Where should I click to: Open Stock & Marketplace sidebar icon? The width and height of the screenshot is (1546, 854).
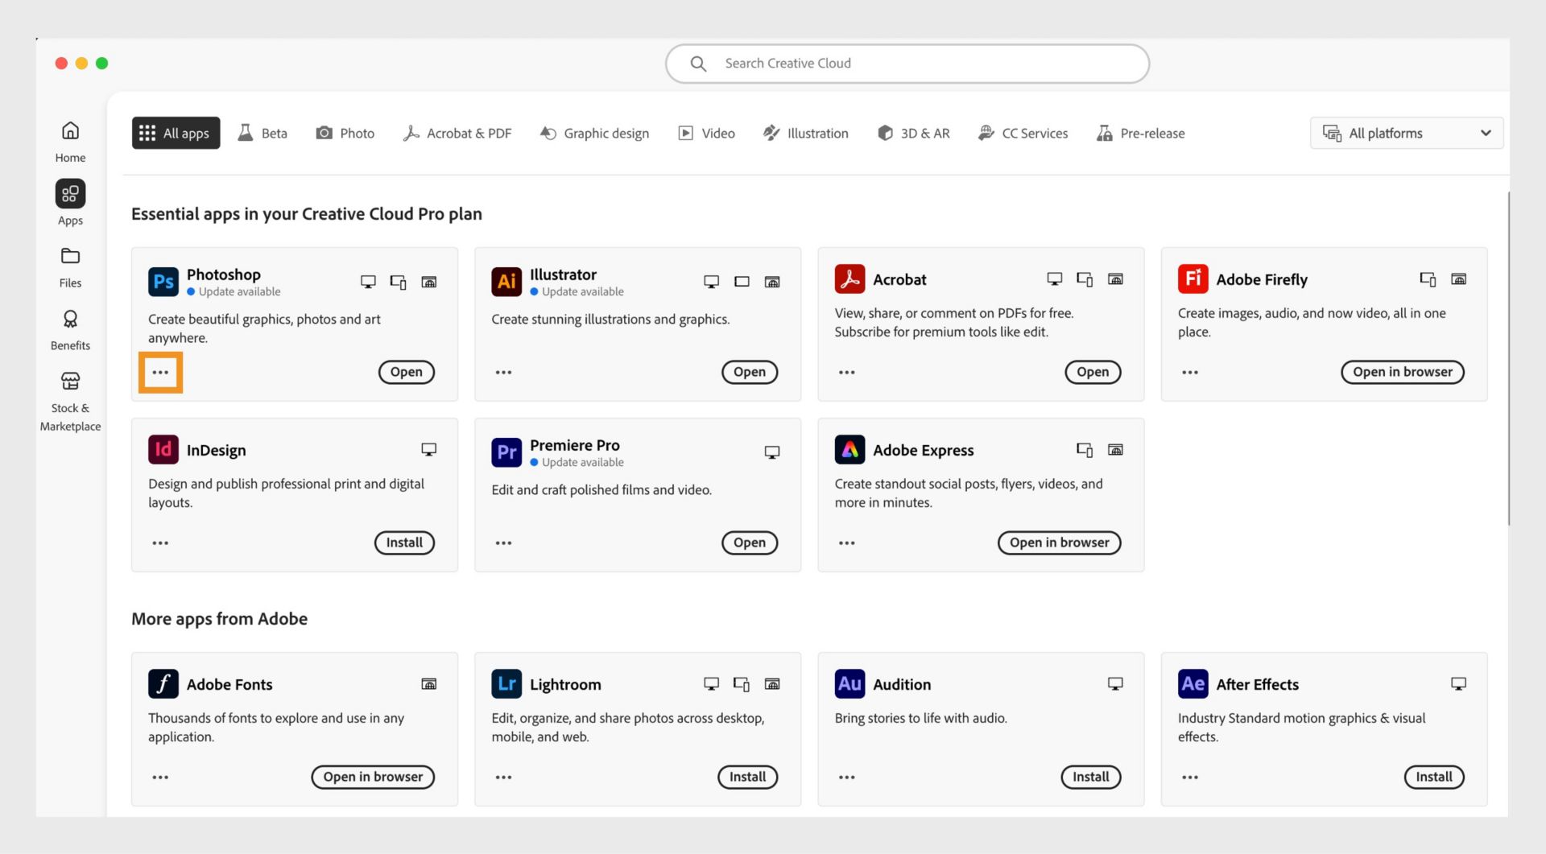point(70,382)
